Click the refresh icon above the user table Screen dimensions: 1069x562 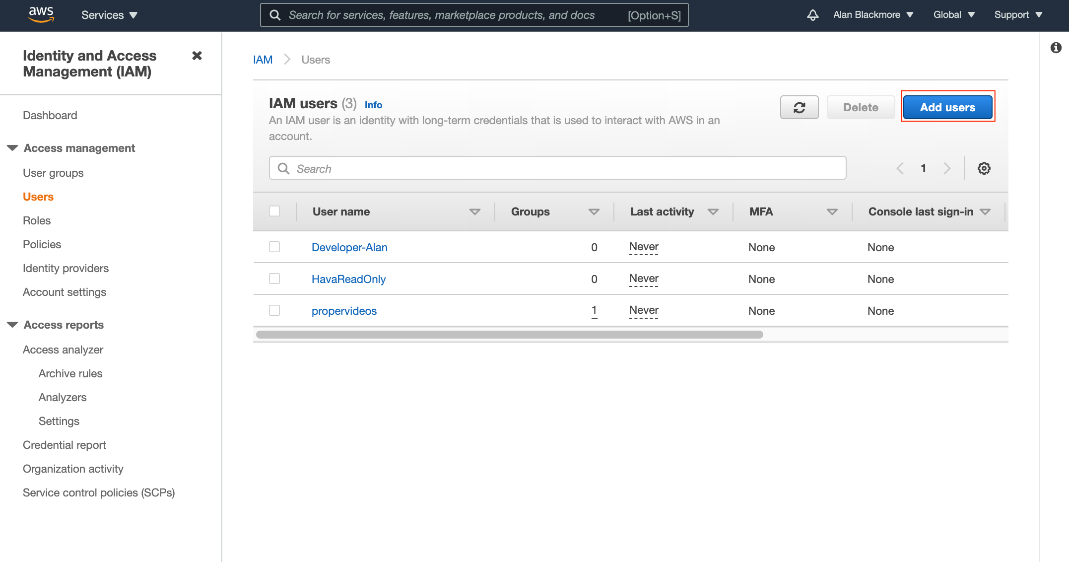(799, 107)
